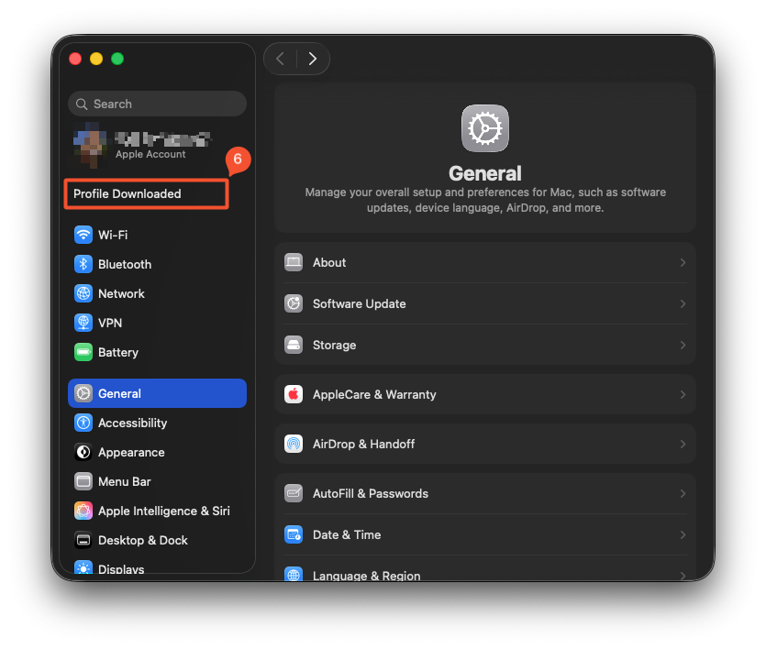Open Bluetooth settings pane
Screen dimensions: 766x649
[157, 264]
